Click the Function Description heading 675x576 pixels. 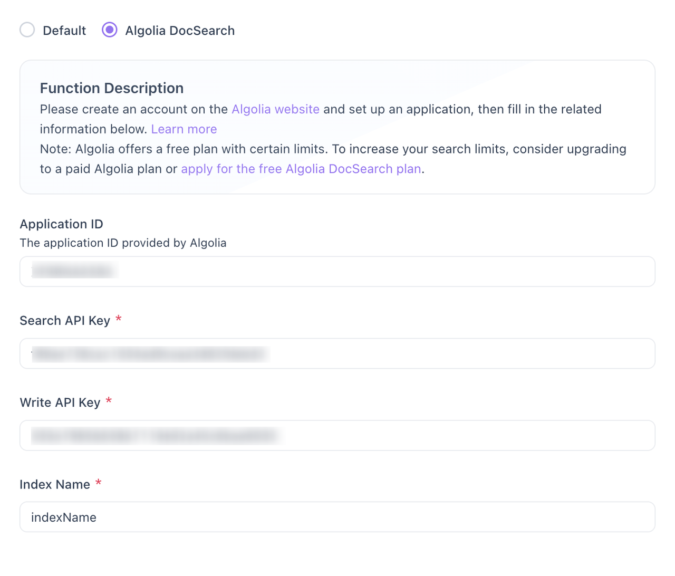coord(112,88)
